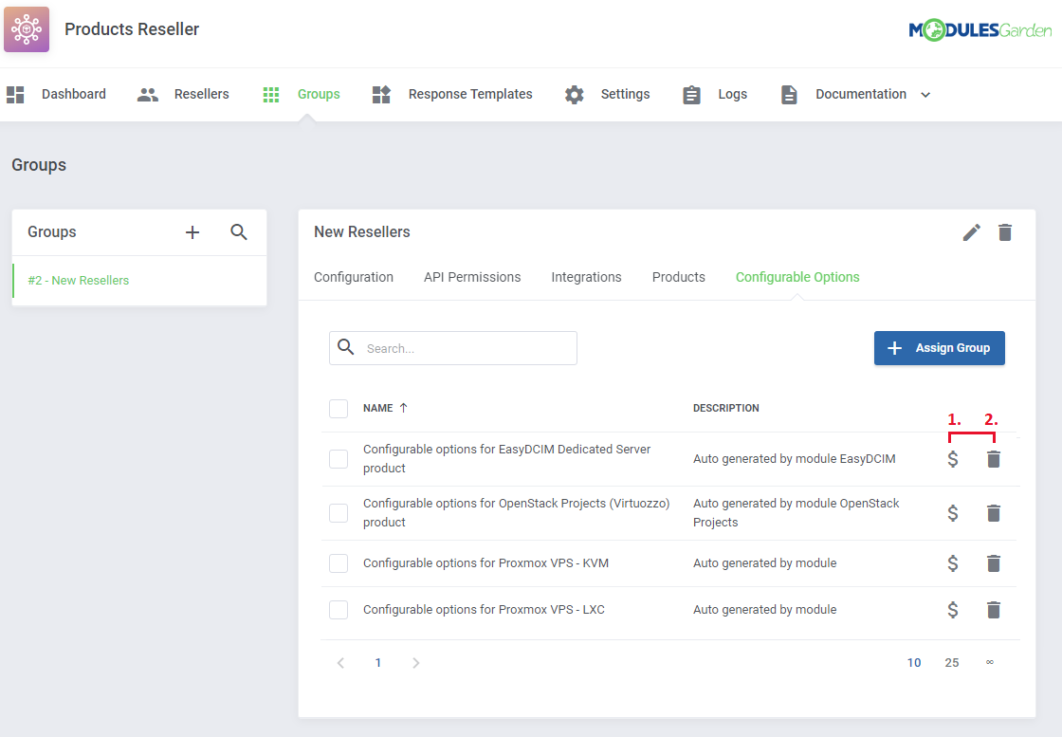Screen dimensions: 1062x737
Task: Click the Settings gear icon
Action: coord(575,94)
